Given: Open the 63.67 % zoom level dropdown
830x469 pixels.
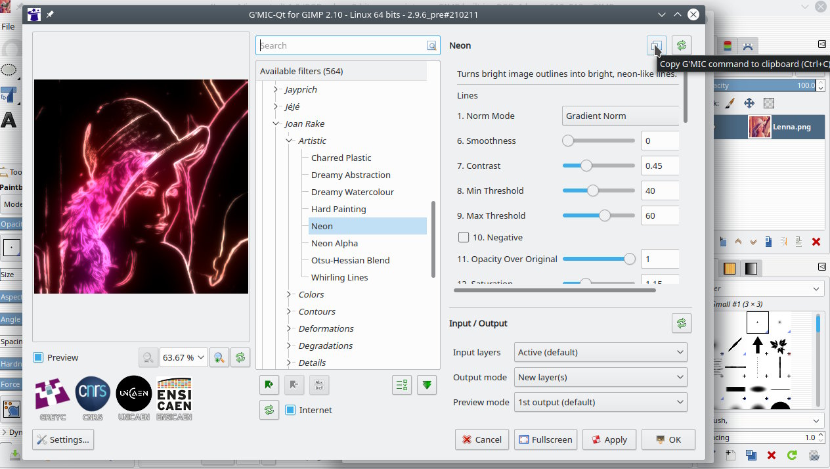Looking at the screenshot, I should point(184,357).
